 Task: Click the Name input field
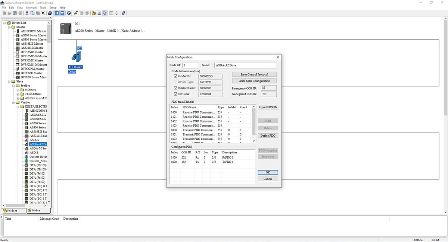(x=245, y=65)
